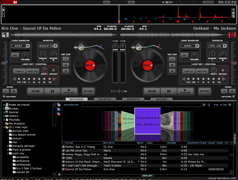The height and width of the screenshot is (180, 238).
Task: Click the left deck SYNC button
Action: [88, 91]
